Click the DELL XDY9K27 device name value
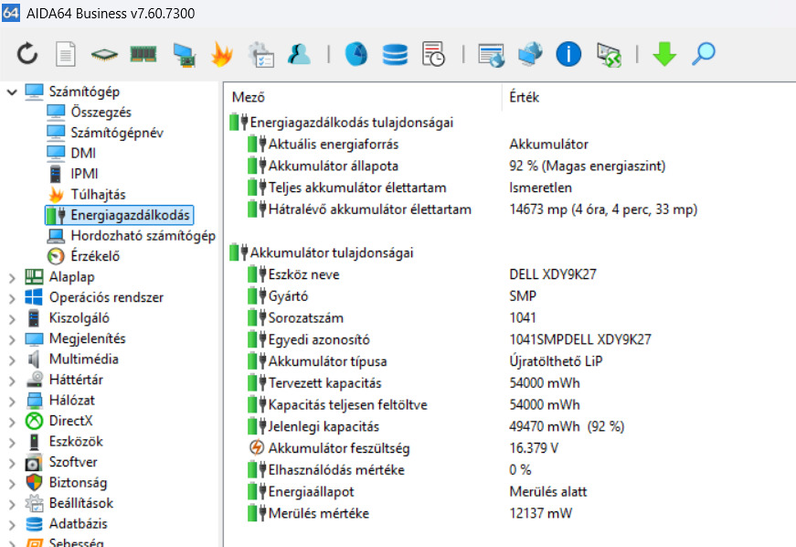796x547 pixels. [x=553, y=274]
